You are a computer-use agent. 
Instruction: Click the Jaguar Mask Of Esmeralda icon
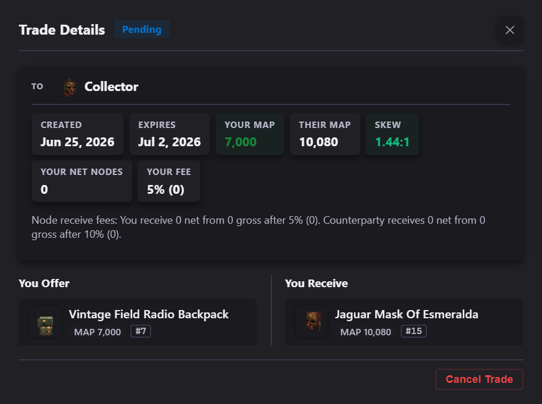point(312,322)
